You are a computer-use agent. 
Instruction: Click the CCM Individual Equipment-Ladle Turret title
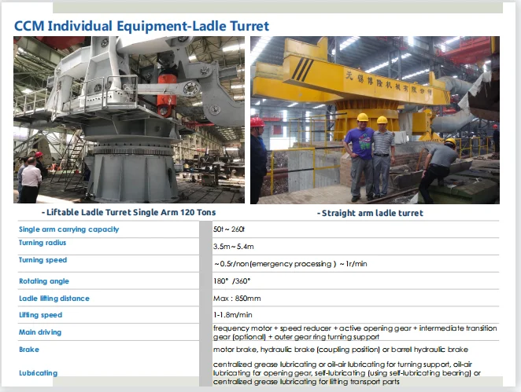click(x=142, y=26)
